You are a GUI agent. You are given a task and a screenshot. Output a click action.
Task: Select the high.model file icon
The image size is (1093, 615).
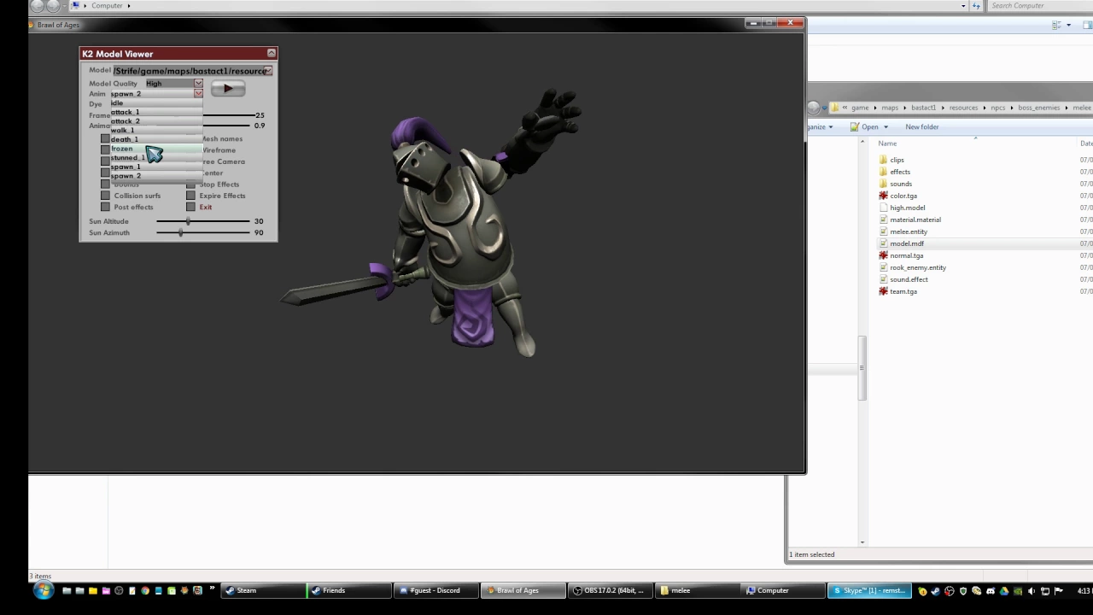884,208
